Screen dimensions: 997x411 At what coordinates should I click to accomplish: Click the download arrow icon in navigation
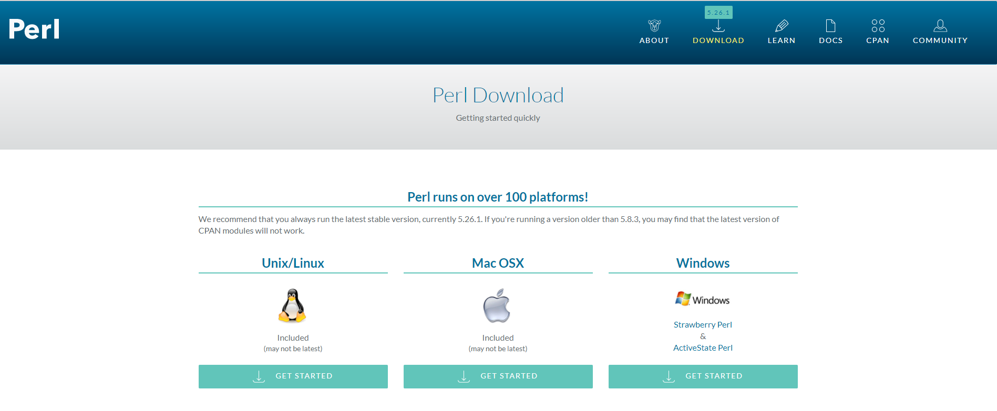[x=718, y=26]
